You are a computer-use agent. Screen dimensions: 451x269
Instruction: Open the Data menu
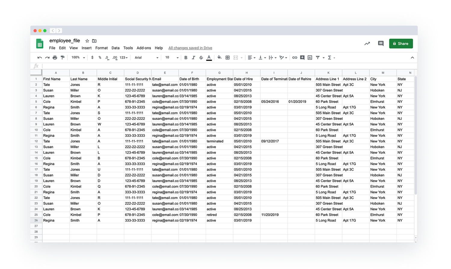pos(115,48)
